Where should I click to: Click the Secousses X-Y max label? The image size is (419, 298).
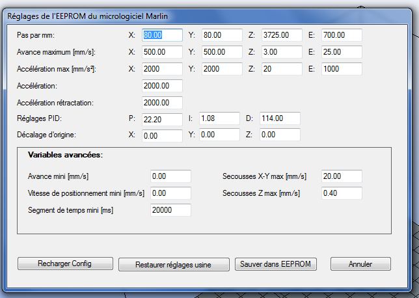[x=265, y=177]
